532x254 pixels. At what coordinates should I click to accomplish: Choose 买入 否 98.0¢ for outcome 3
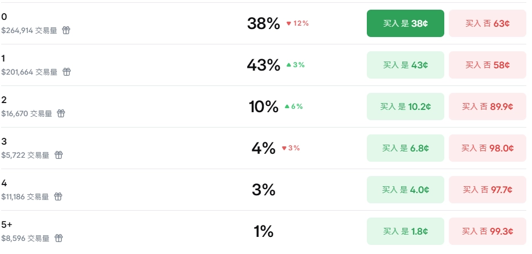click(x=487, y=148)
